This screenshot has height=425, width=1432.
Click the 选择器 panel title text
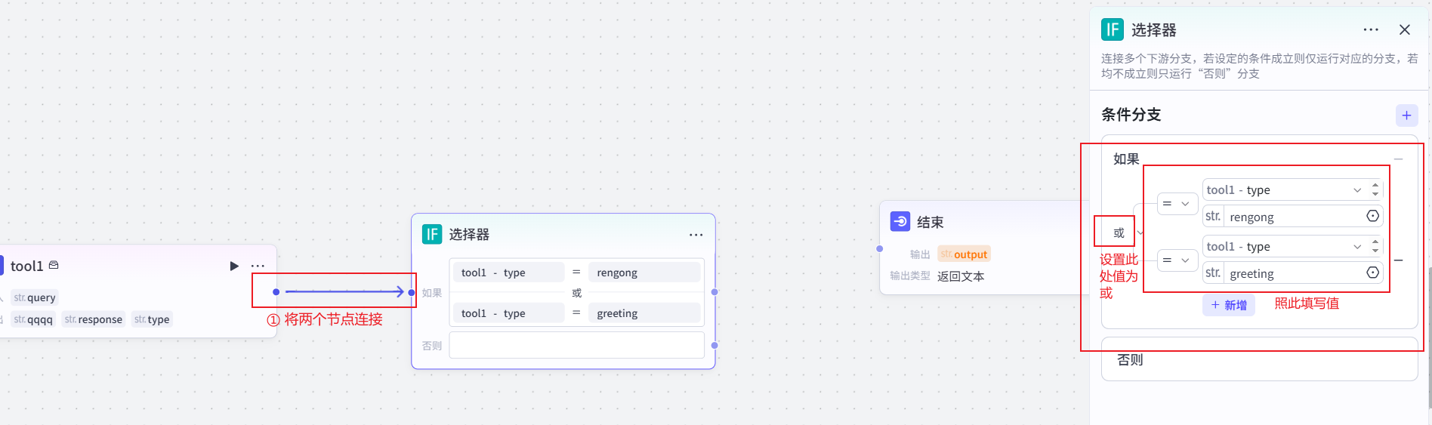point(1154,30)
